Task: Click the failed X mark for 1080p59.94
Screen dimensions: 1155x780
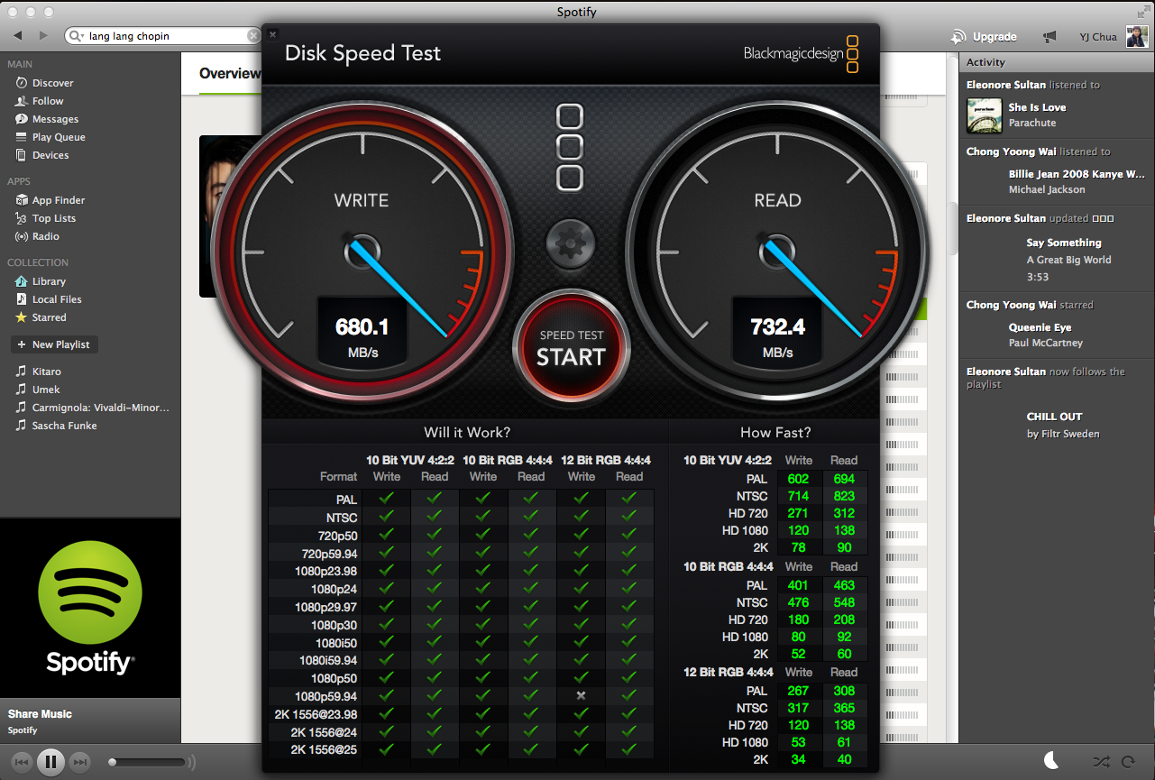Action: click(x=582, y=695)
